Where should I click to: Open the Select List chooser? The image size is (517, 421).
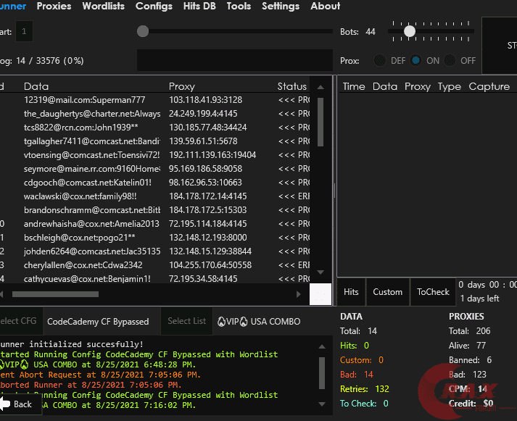pos(187,321)
